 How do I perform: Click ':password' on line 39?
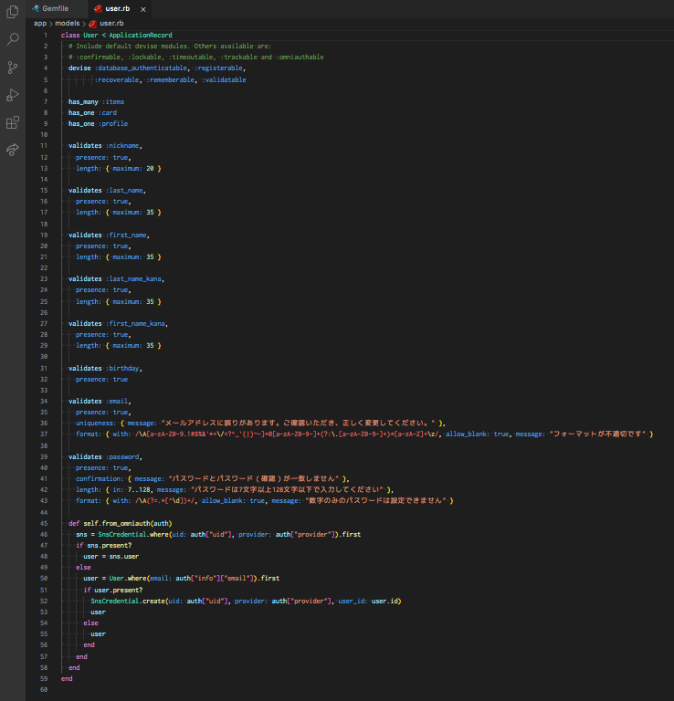tap(122, 457)
